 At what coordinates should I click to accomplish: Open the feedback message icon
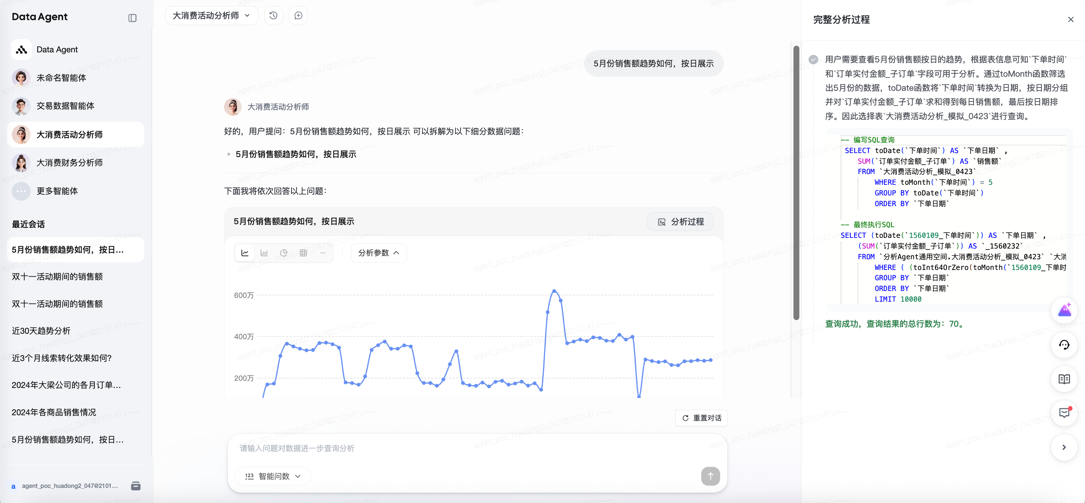1064,413
